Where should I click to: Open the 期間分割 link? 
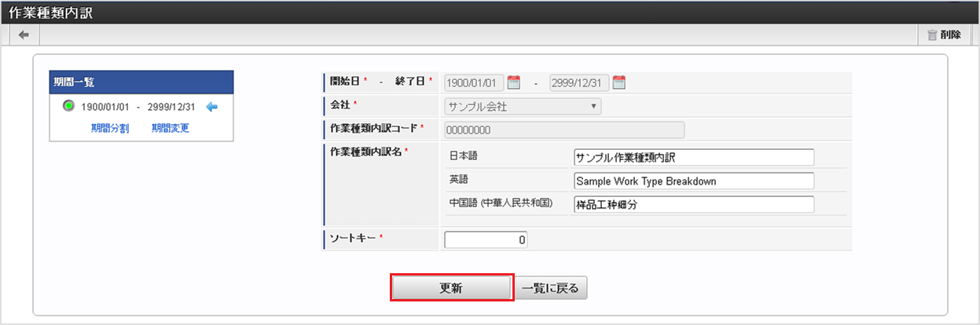[x=109, y=128]
